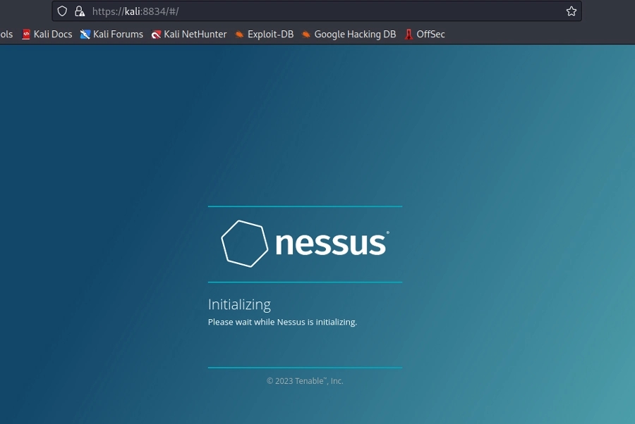This screenshot has height=424, width=635.
Task: Open the Kali NetHunter bookmark
Action: tap(189, 35)
